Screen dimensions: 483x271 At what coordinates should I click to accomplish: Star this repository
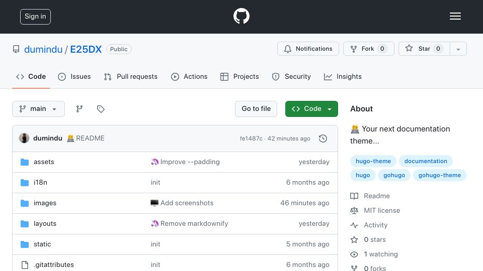[x=424, y=49]
